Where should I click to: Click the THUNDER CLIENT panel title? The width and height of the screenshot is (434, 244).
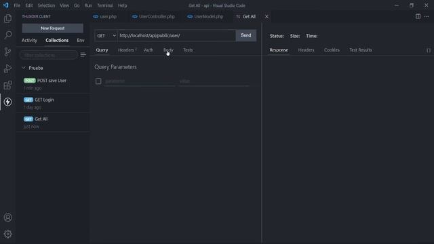pyautogui.click(x=36, y=16)
